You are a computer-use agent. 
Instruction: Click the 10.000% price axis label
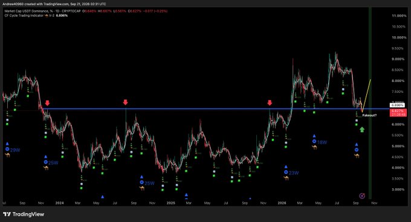399,37
